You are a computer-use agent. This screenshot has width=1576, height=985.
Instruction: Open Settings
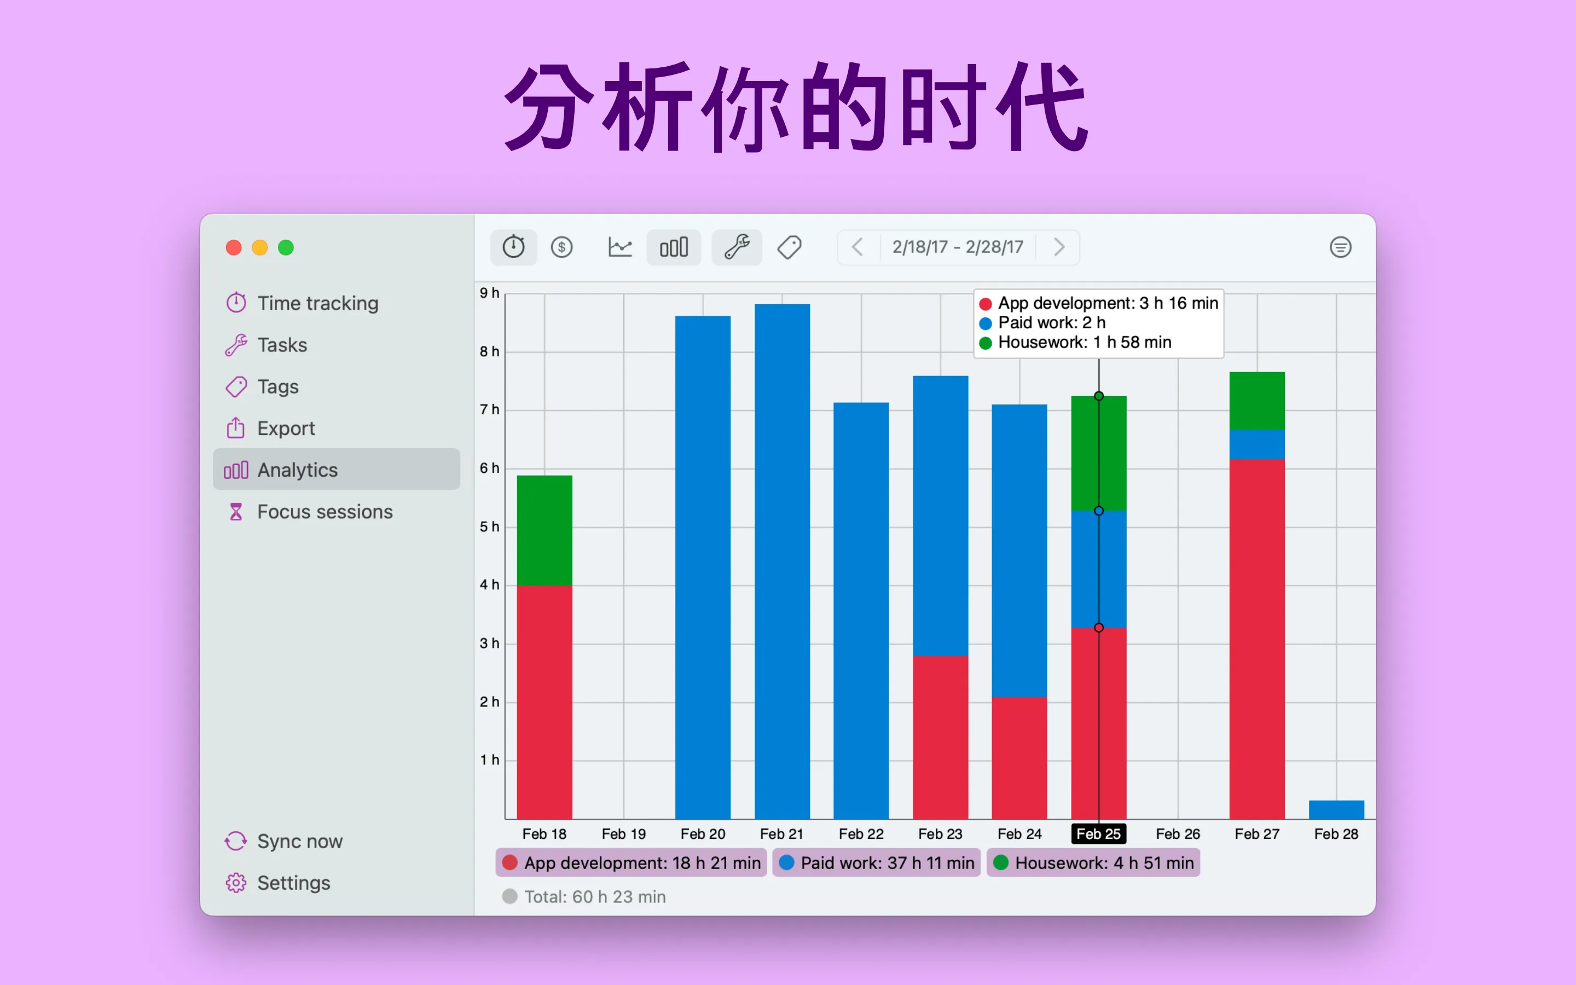click(x=336, y=883)
